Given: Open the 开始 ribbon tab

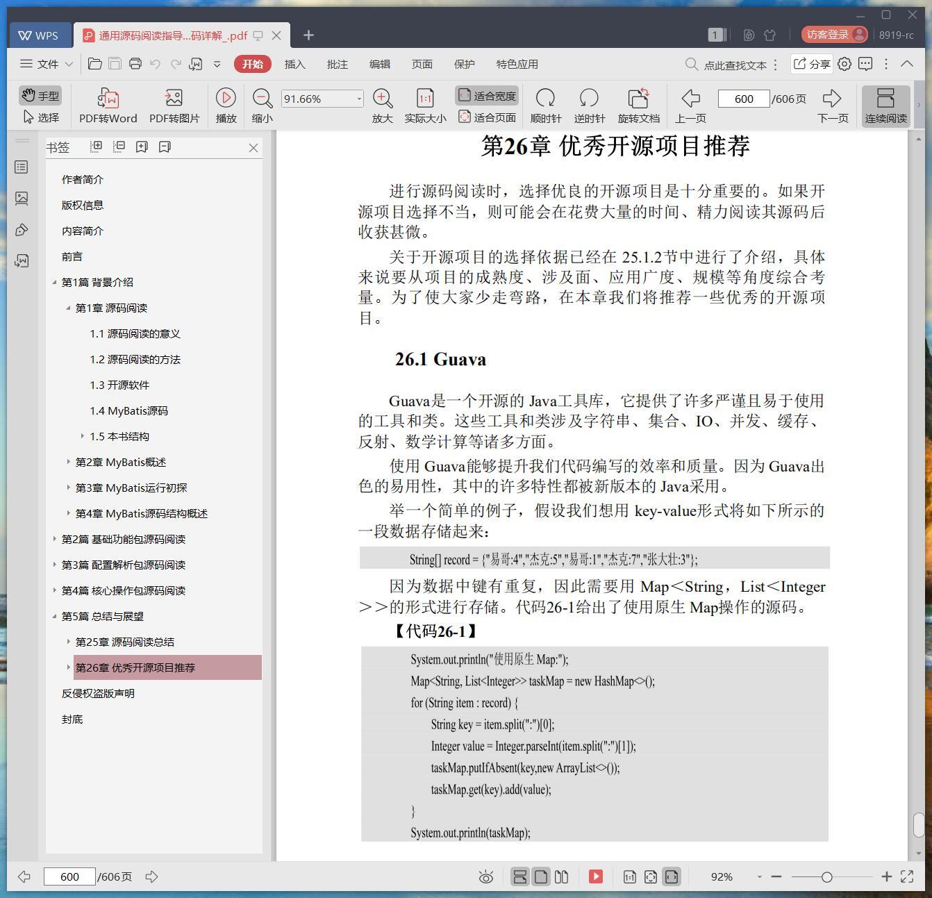Looking at the screenshot, I should 252,64.
